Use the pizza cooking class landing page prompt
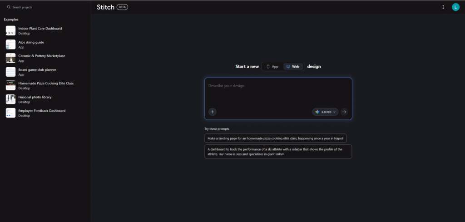This screenshot has height=222, width=465. tap(275, 138)
